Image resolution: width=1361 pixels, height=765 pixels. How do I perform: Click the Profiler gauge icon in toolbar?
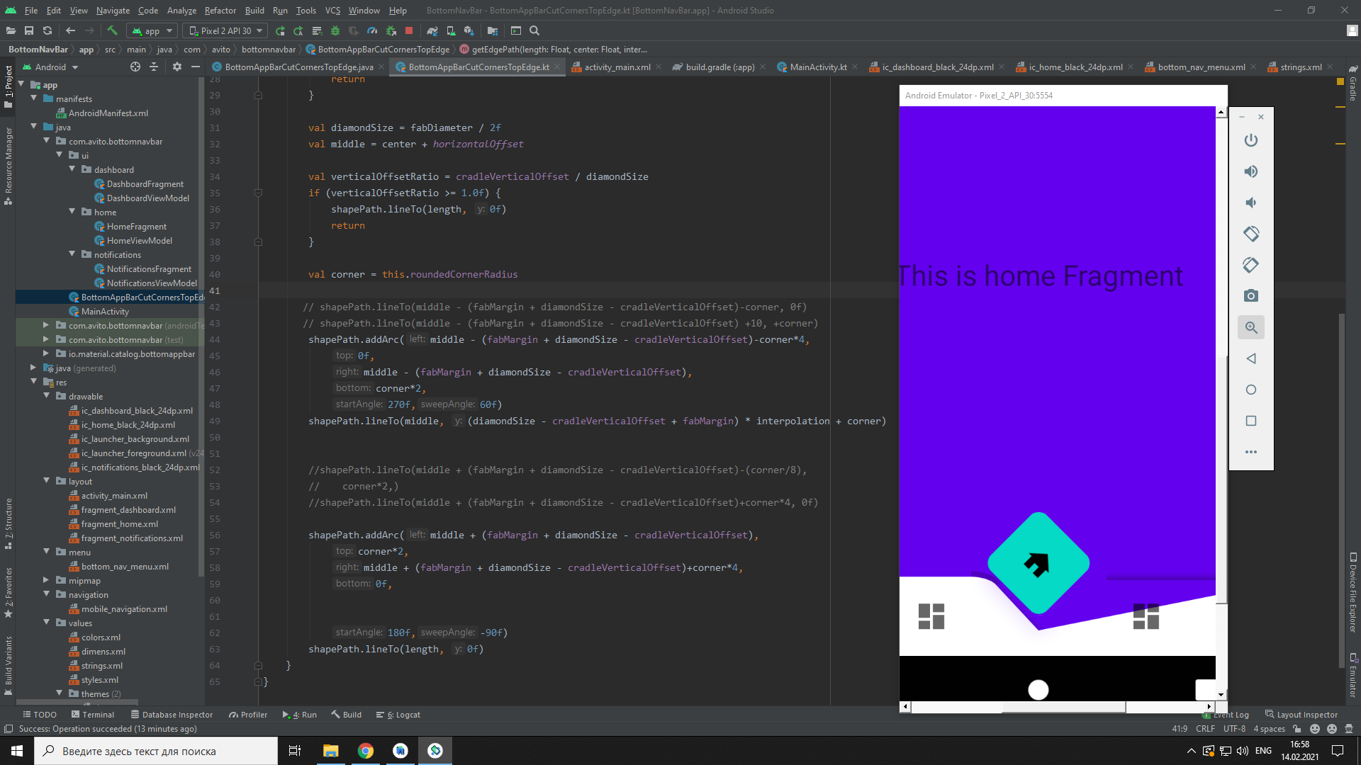[x=372, y=30]
